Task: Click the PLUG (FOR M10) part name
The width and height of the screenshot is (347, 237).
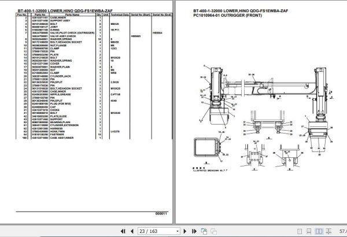Action: pyautogui.click(x=61, y=103)
